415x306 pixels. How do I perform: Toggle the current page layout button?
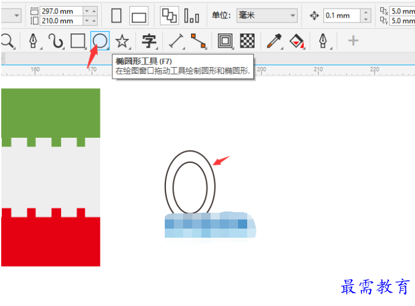coord(192,16)
